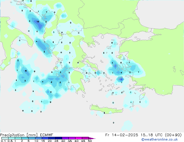Click the date '14-02-2025' text
Image resolution: width=184 pixels, height=142 pixels.
coord(125,135)
